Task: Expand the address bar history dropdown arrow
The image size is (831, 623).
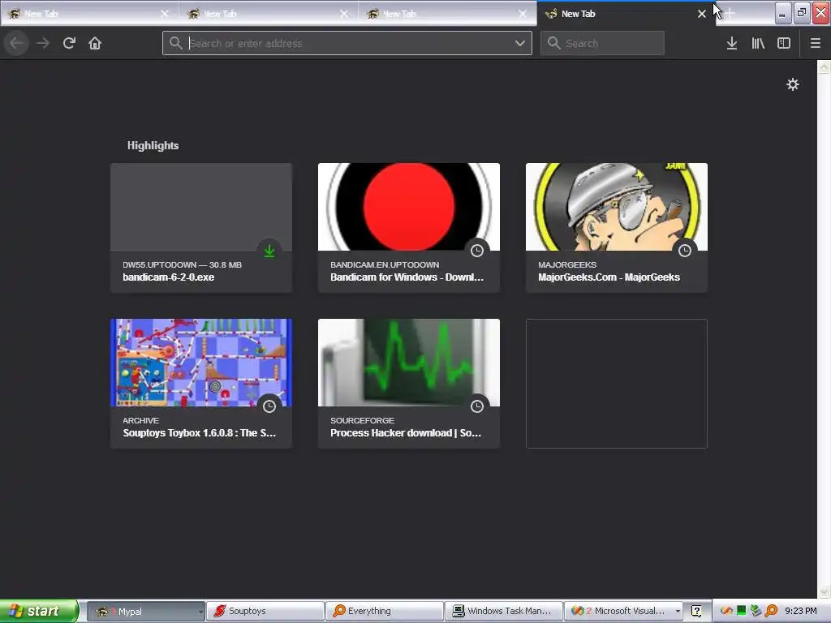Action: [520, 43]
